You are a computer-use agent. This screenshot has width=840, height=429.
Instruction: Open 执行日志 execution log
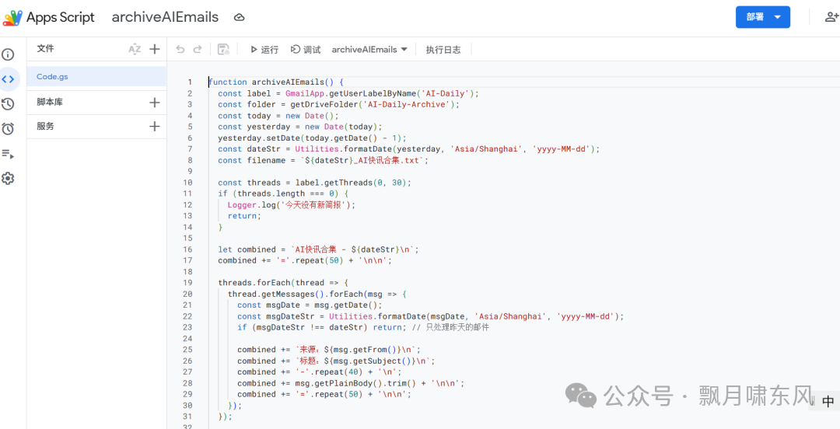443,49
